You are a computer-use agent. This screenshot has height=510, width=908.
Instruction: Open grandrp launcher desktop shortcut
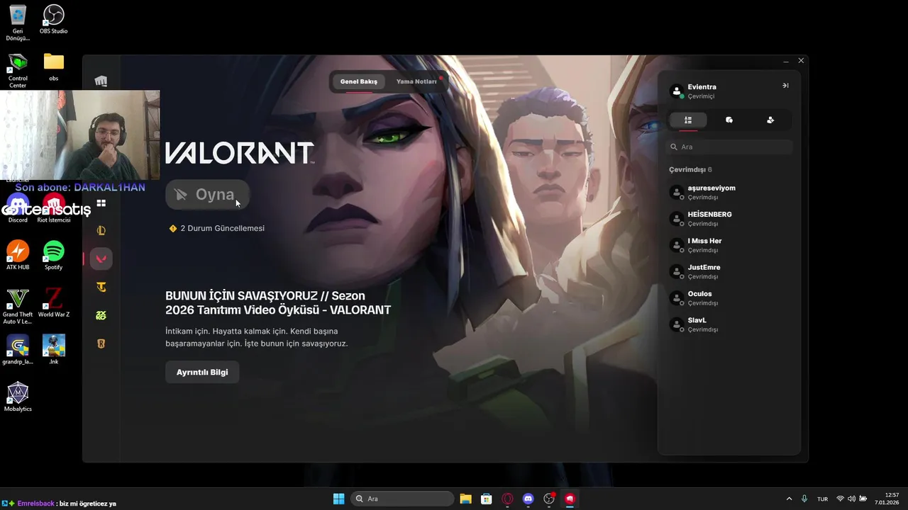18,350
